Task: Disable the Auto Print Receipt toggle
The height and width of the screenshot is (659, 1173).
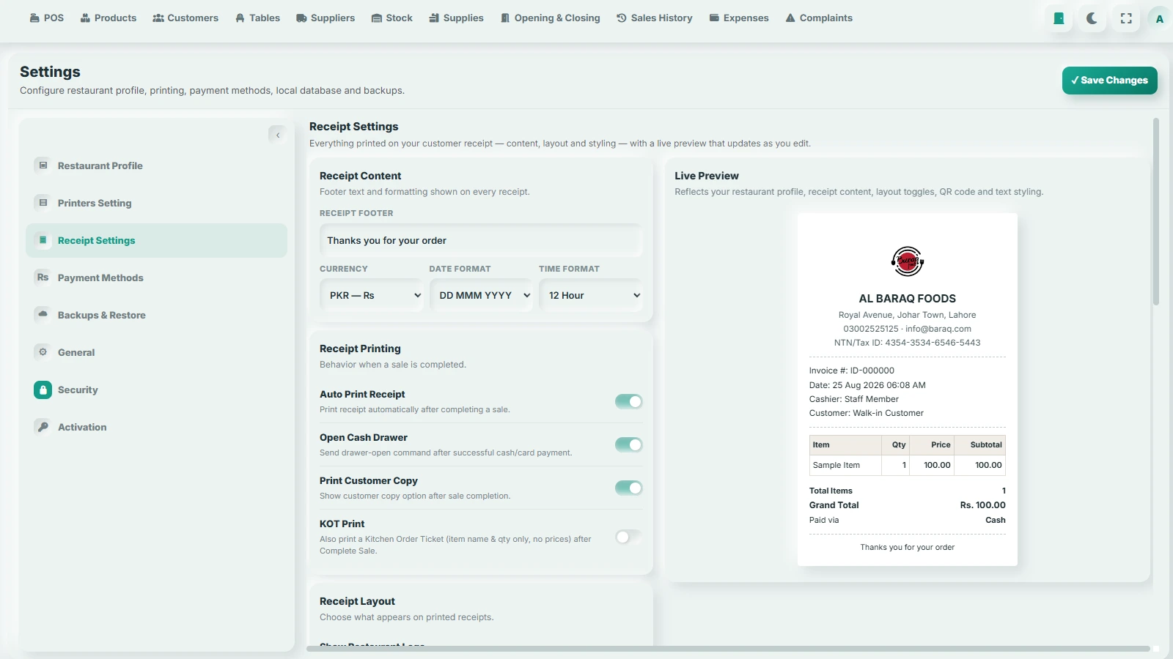Action: point(628,401)
